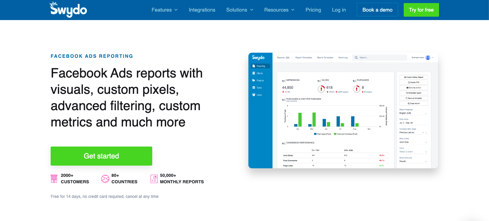This screenshot has height=221, width=489.
Task: Click the Swydo logo in the site header
Action: (x=68, y=9)
